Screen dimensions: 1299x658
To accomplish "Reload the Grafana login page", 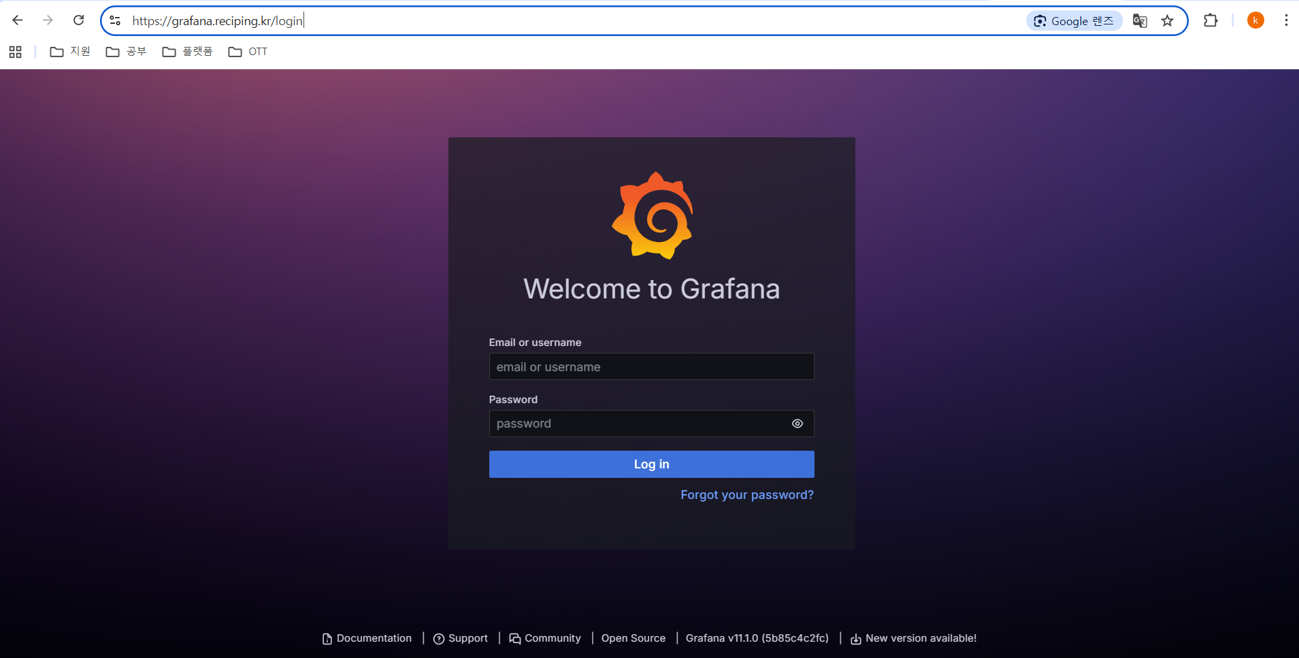I will [x=79, y=20].
